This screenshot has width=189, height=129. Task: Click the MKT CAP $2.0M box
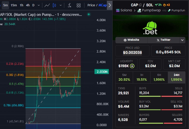click(x=174, y=64)
